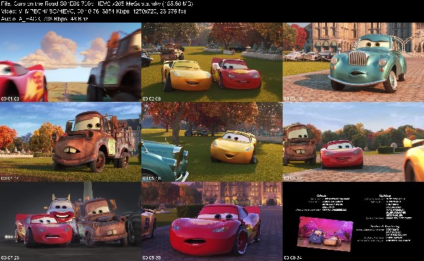Click the timestamp on the credits thumbnail
Screen dimensions: 424x261
[x=293, y=258]
